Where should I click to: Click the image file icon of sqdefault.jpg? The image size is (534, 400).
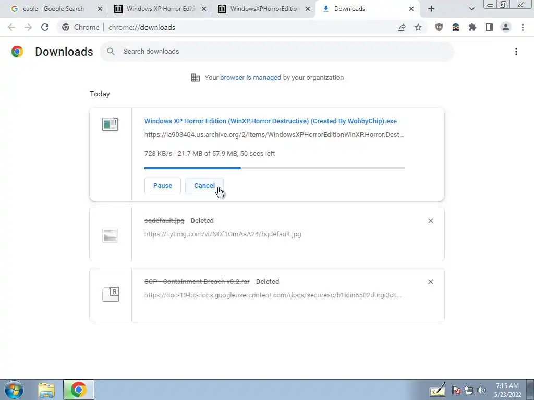click(x=110, y=235)
